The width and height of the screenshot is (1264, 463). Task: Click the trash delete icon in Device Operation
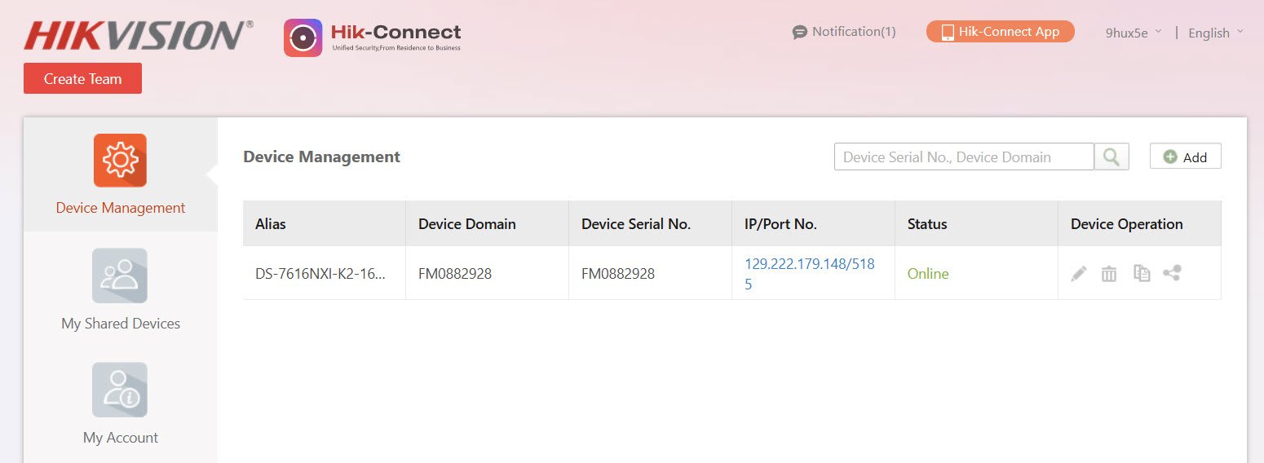tap(1109, 274)
